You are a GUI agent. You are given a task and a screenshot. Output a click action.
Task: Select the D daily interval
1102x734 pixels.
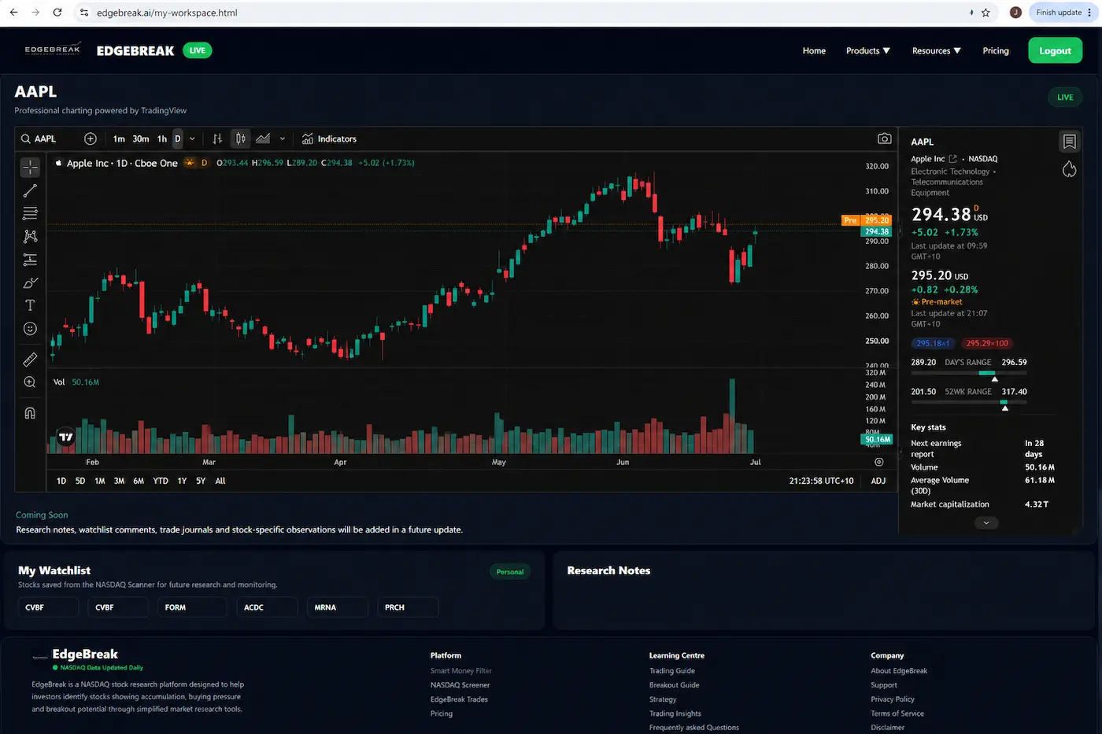coord(178,138)
